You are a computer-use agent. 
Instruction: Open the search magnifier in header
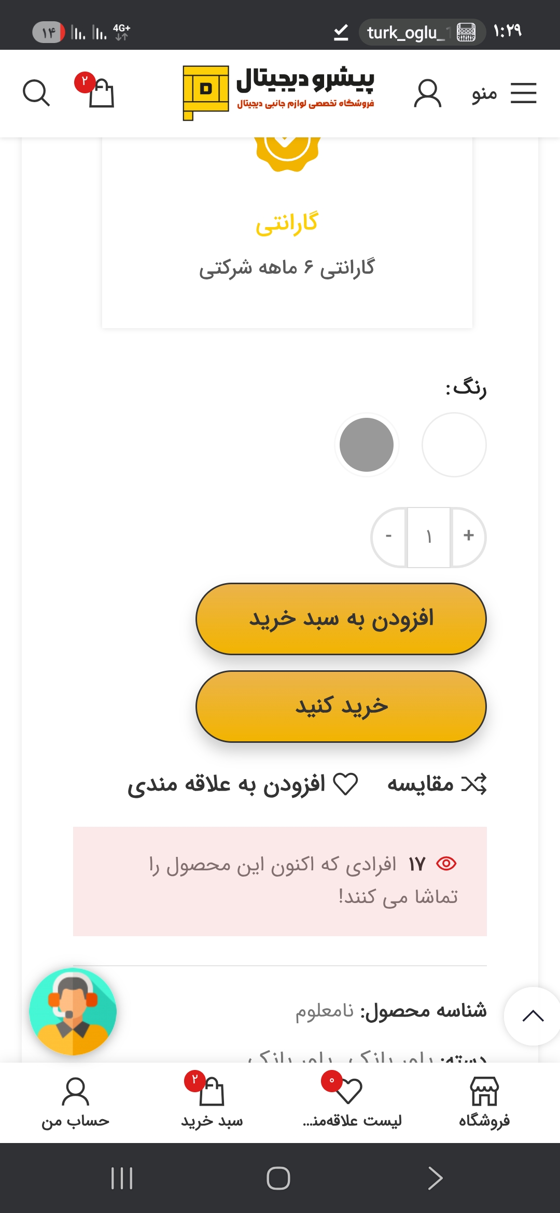36,93
